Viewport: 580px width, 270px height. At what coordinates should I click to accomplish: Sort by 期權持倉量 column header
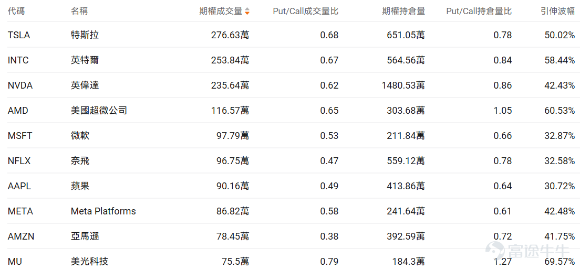click(403, 11)
